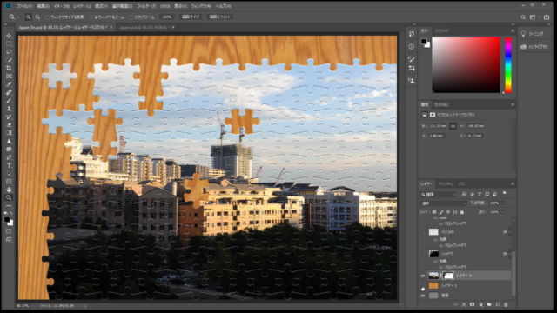Select the Blur tool

click(x=9, y=141)
